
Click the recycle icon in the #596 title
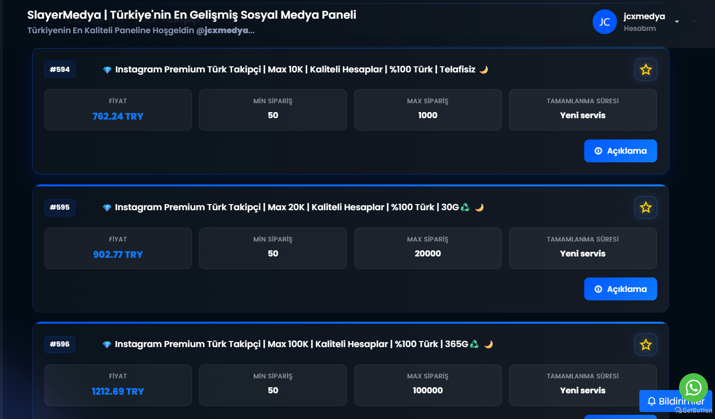coord(474,344)
